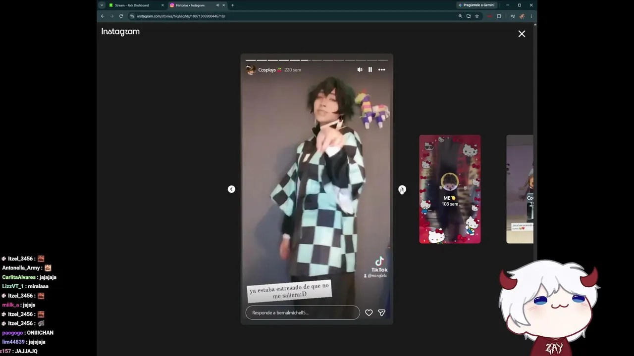Open the media controls button
The height and width of the screenshot is (356, 634).
click(513, 16)
